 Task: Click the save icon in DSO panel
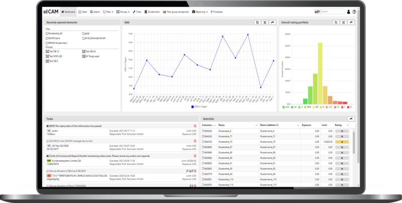pyautogui.click(x=257, y=23)
